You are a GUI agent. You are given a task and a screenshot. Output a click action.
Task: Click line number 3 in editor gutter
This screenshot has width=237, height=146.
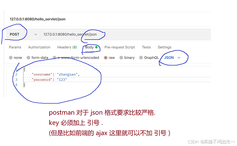16,80
